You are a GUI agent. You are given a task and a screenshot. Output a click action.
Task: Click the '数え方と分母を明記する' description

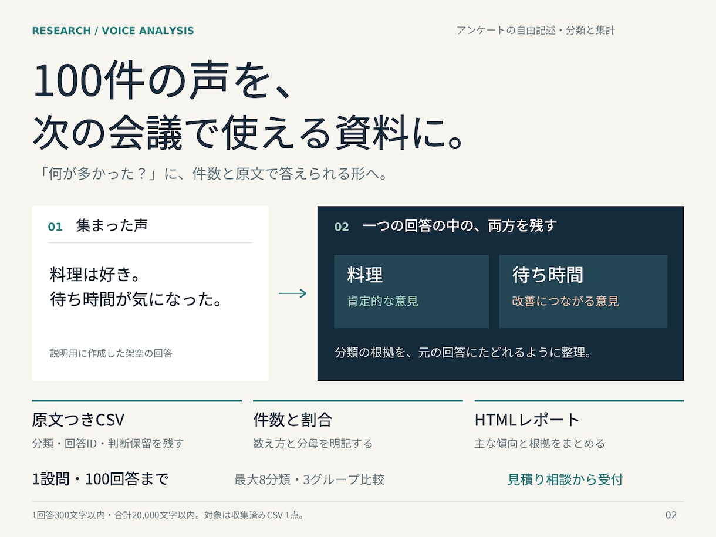[x=313, y=444]
